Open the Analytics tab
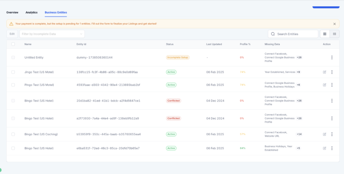This screenshot has width=344, height=174. [31, 12]
